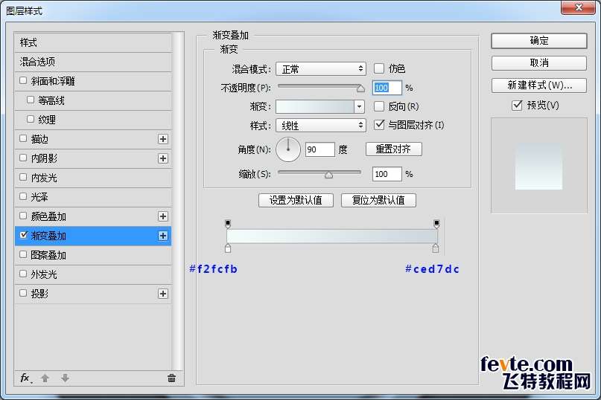The height and width of the screenshot is (400, 601).
Task: Click the angle dial control
Action: tap(288, 149)
